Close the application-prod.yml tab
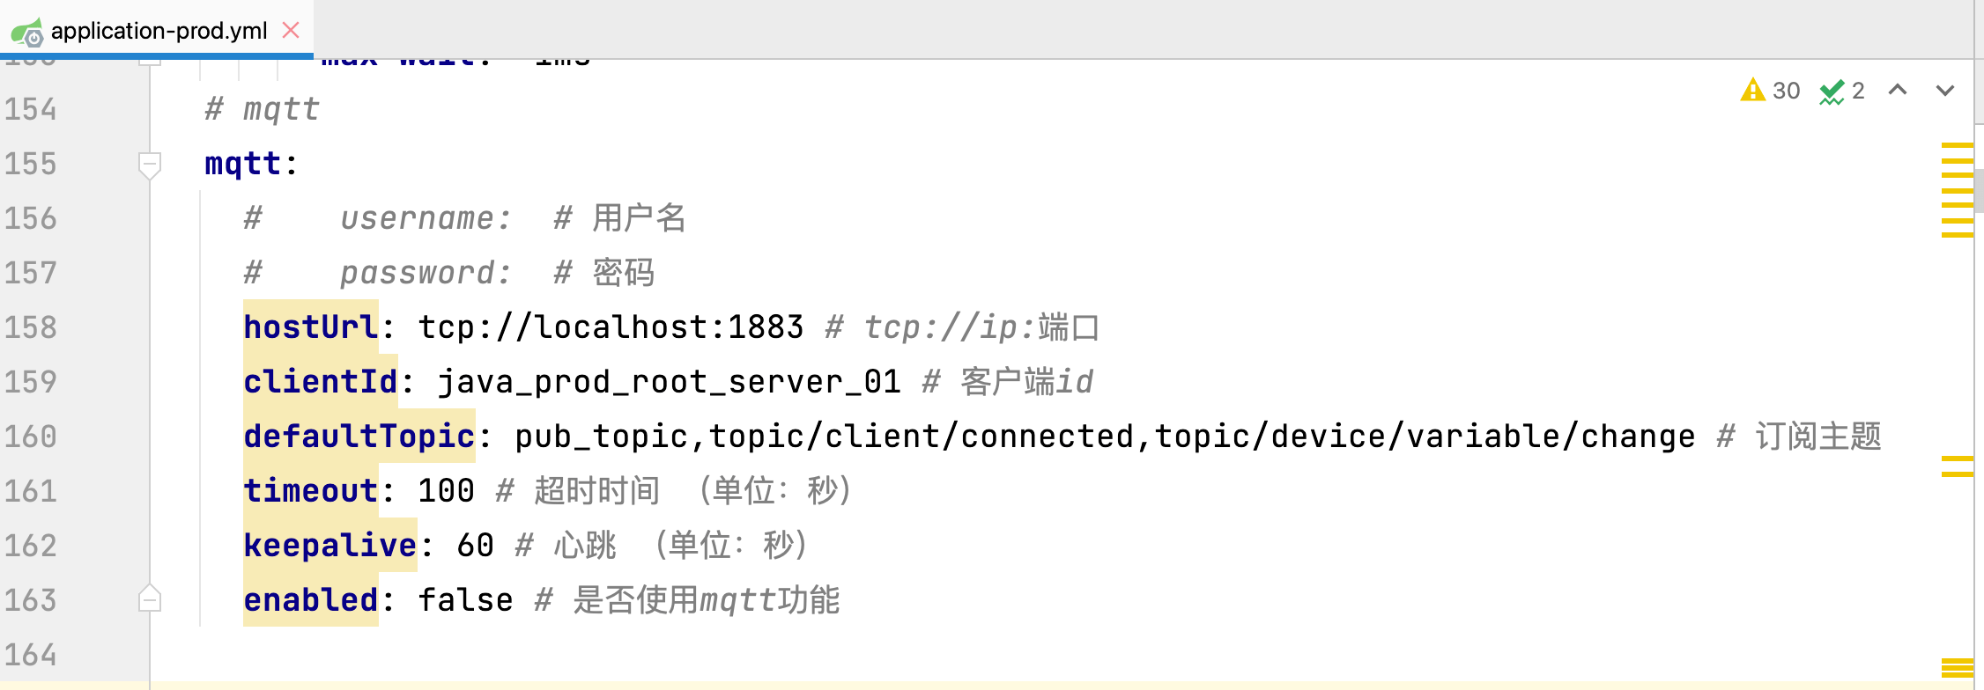The height and width of the screenshot is (690, 1984). [291, 31]
